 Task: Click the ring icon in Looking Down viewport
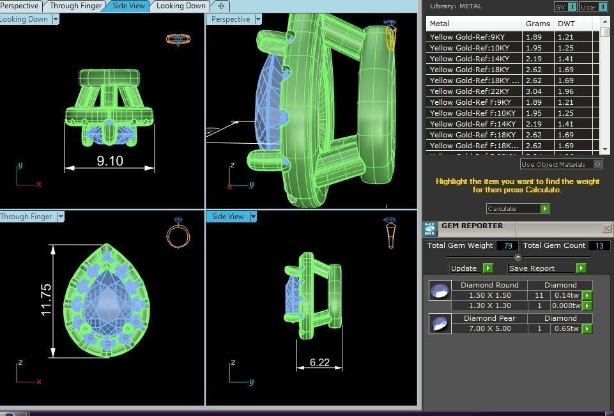(177, 39)
